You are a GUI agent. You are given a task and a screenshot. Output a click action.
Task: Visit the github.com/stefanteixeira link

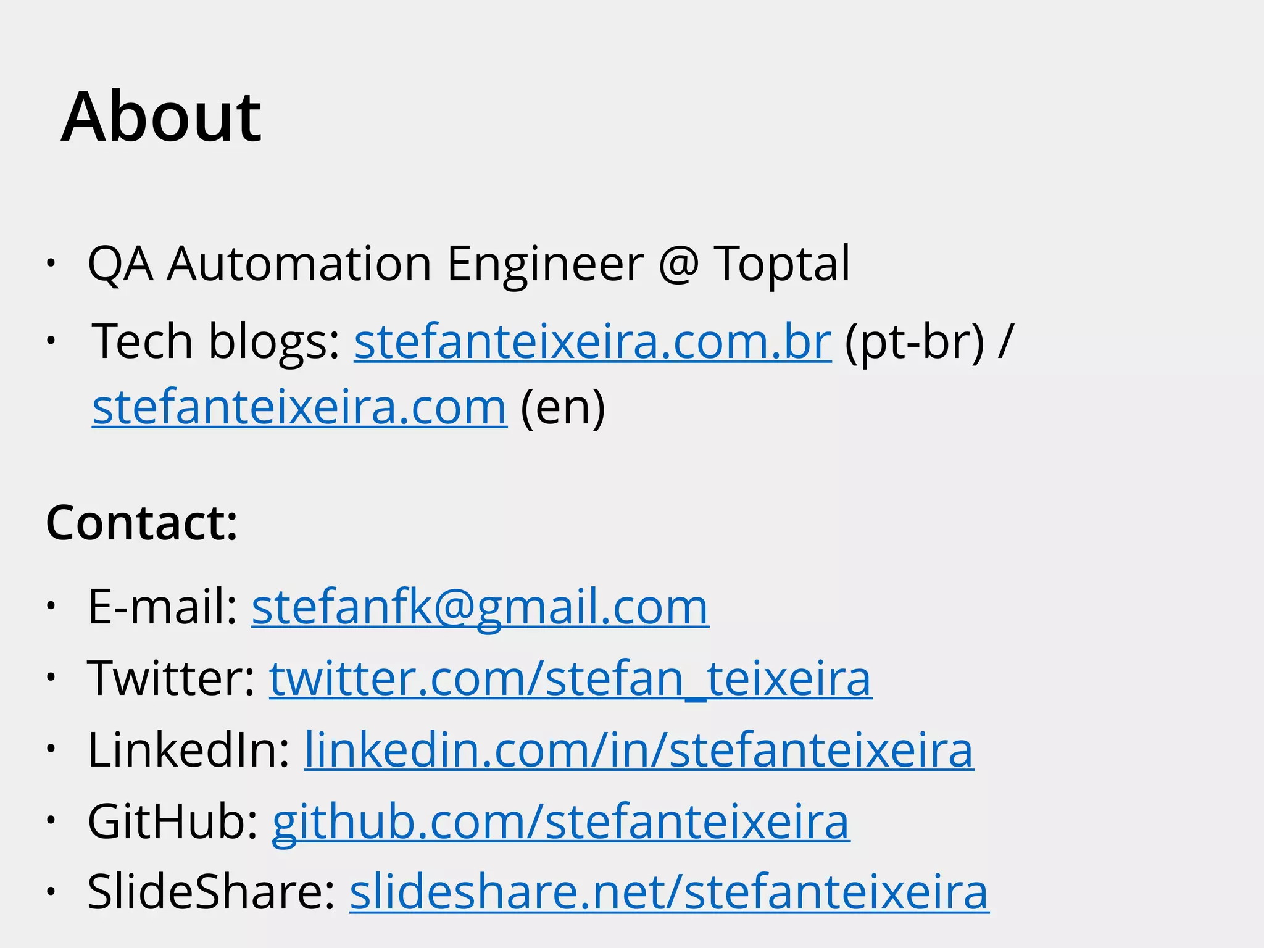(x=561, y=821)
